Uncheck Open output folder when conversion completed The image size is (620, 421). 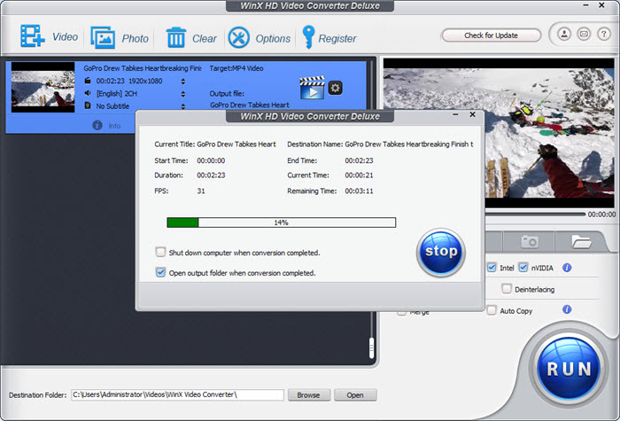tap(160, 272)
